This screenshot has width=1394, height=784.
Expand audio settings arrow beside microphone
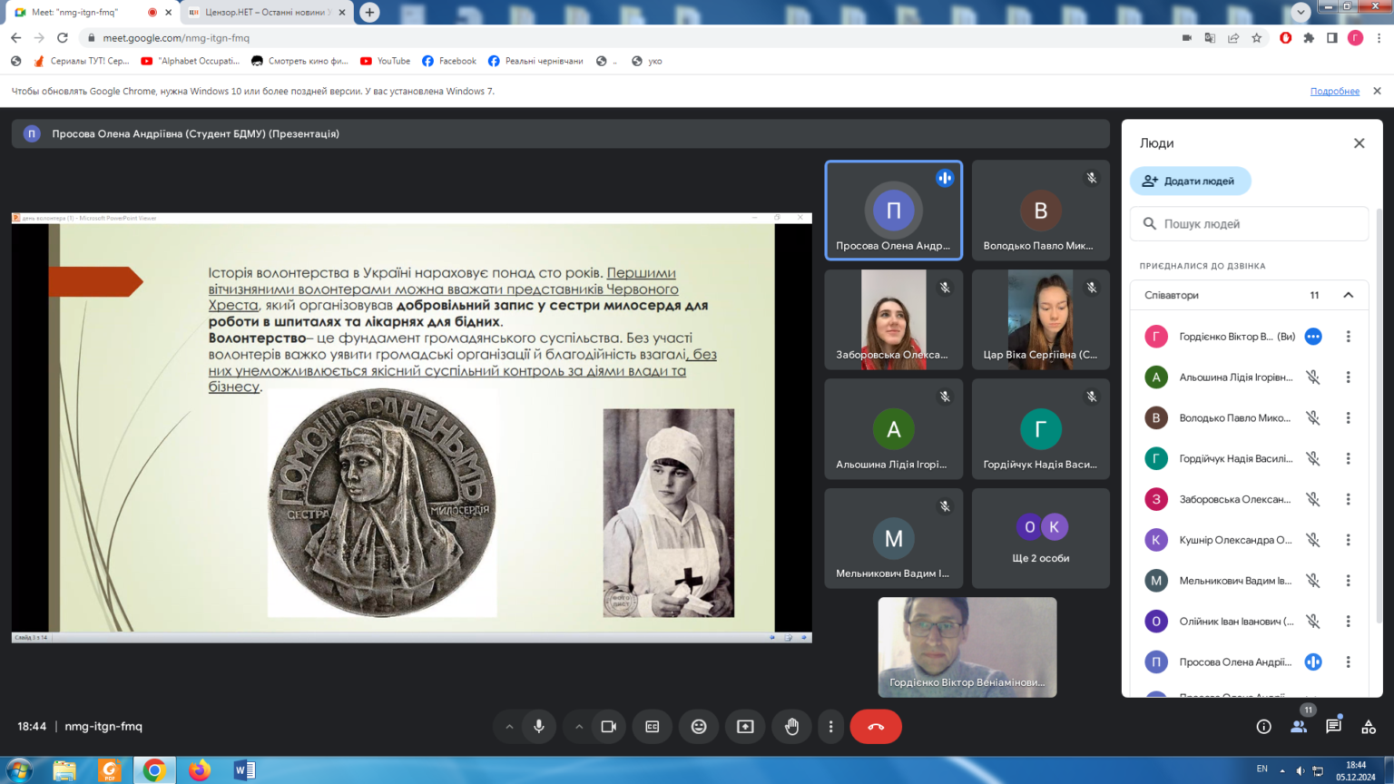click(509, 727)
